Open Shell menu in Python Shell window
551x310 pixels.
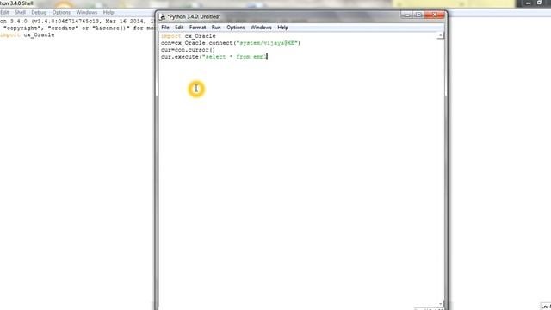[x=20, y=12]
